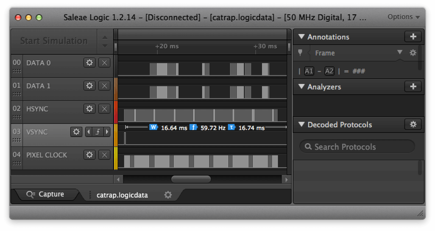Select the A2 timing marker
Viewport: 435px width, 231px height.
tap(329, 71)
